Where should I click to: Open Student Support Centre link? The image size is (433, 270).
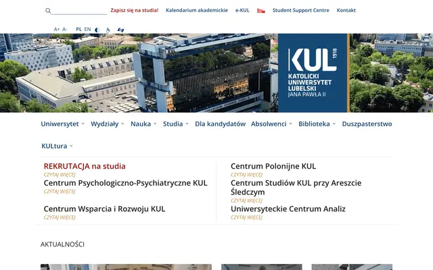pyautogui.click(x=300, y=10)
